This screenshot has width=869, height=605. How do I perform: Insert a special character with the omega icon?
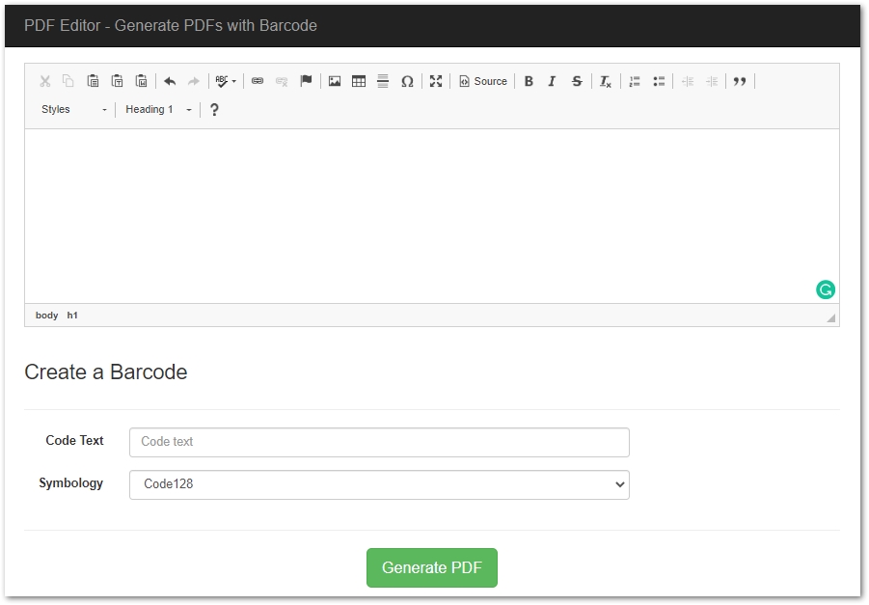406,81
